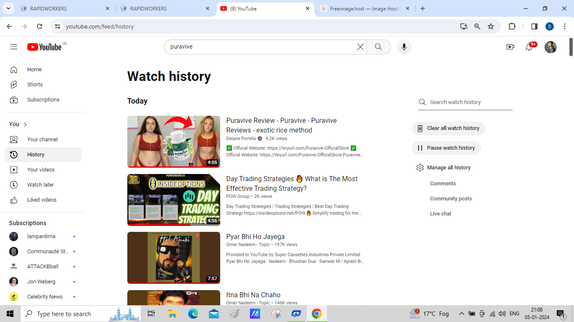Open the Create video icon
The height and width of the screenshot is (322, 574).
[510, 47]
